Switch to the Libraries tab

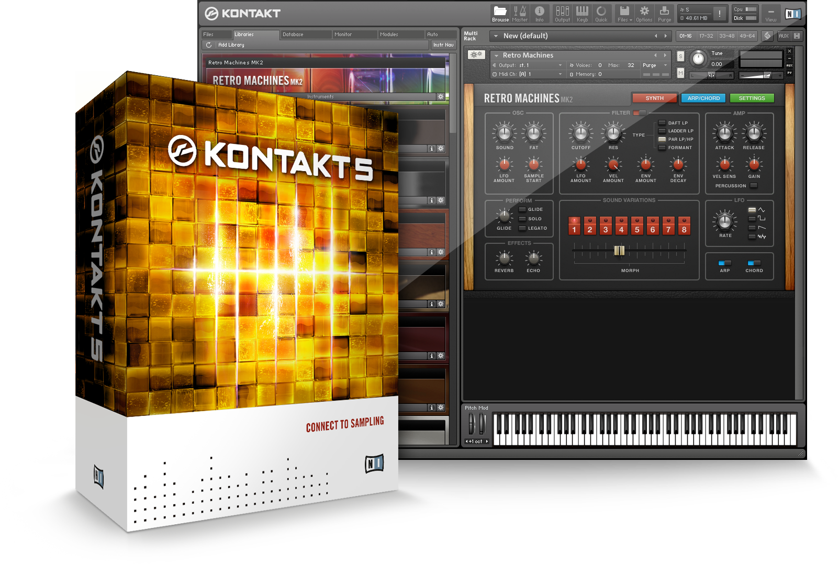pyautogui.click(x=255, y=35)
